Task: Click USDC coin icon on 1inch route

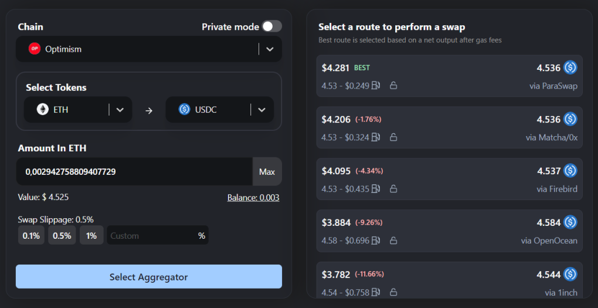Action: [570, 274]
